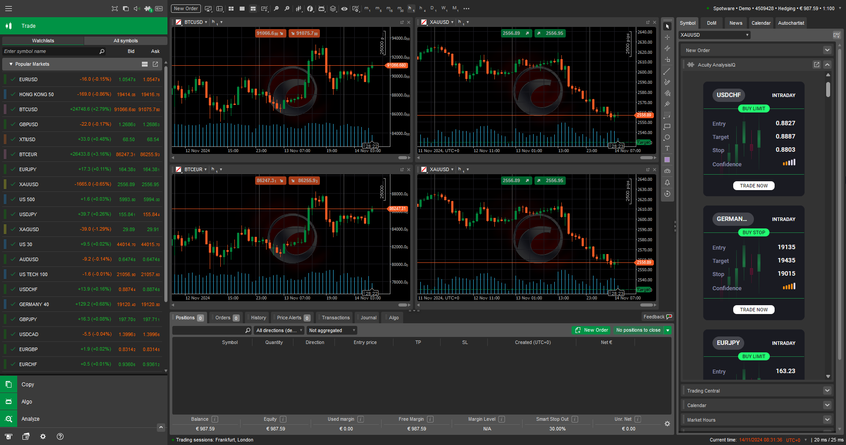Toggle fullscreen mode icon in top bar
Screen dimensions: 846x445
tap(115, 8)
